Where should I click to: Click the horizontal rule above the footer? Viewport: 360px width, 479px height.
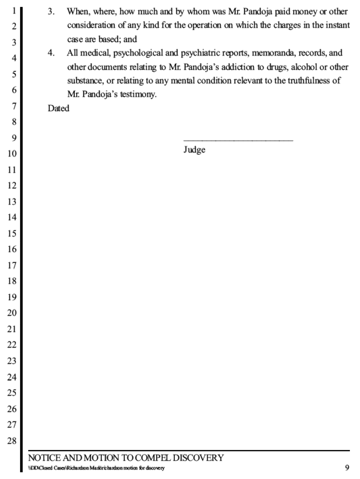pyautogui.click(x=189, y=451)
